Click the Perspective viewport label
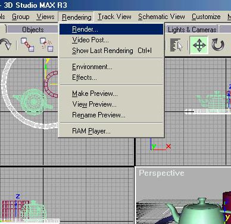The width and height of the screenshot is (231, 224). tap(161, 173)
